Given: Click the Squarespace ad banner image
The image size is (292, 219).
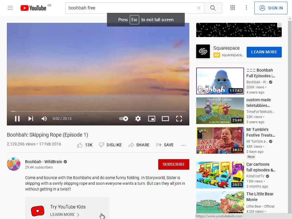Looking at the screenshot, I should pos(239,30).
